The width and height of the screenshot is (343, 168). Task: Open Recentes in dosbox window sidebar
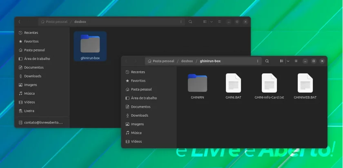[x=42, y=33]
